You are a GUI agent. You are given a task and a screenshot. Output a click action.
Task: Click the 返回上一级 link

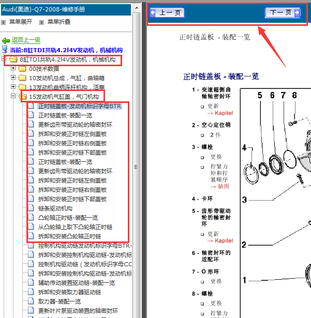pos(26,40)
